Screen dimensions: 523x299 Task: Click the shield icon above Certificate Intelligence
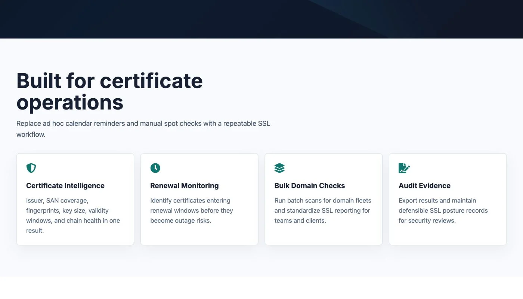(x=31, y=168)
